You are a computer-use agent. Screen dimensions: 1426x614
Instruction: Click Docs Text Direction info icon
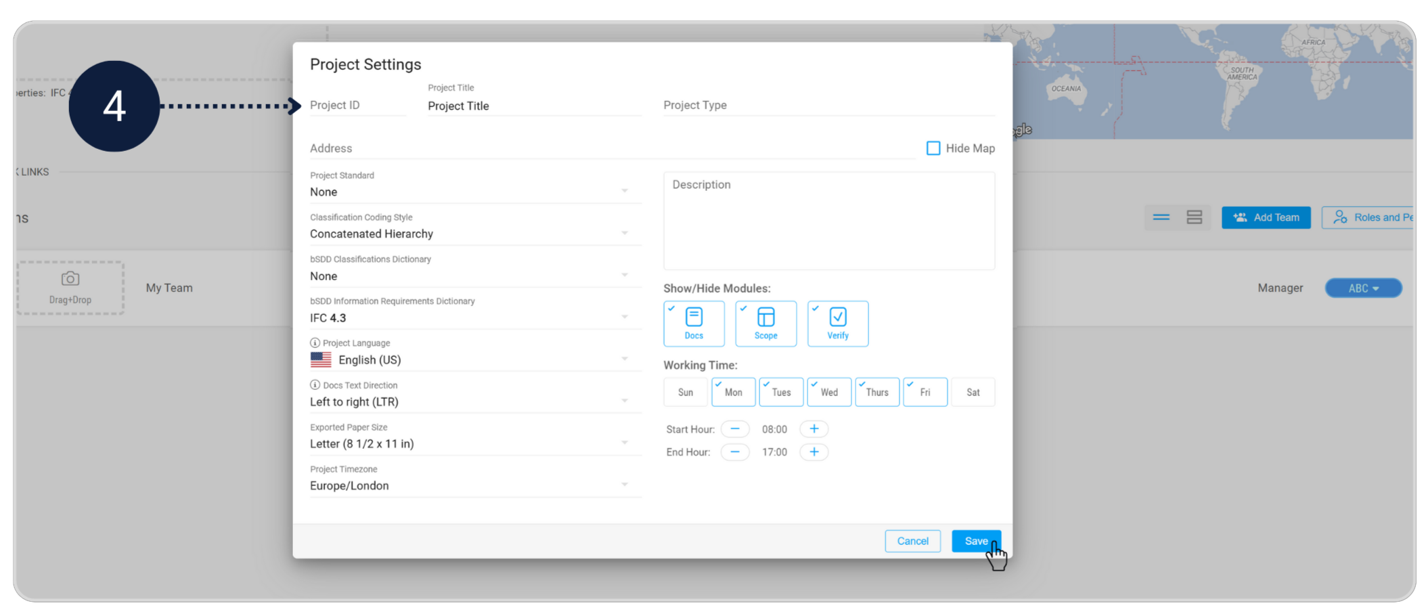coord(315,385)
